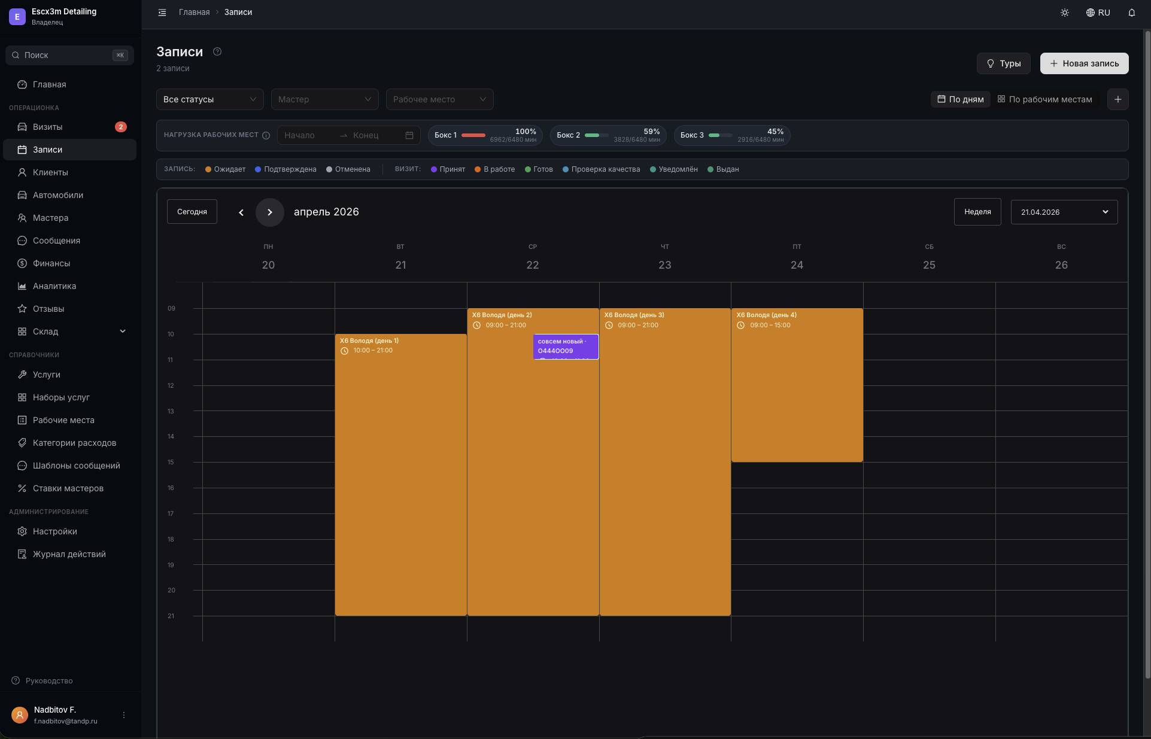Viewport: 1151px width, 739px height.
Task: Open Журнал действий page
Action: click(70, 554)
